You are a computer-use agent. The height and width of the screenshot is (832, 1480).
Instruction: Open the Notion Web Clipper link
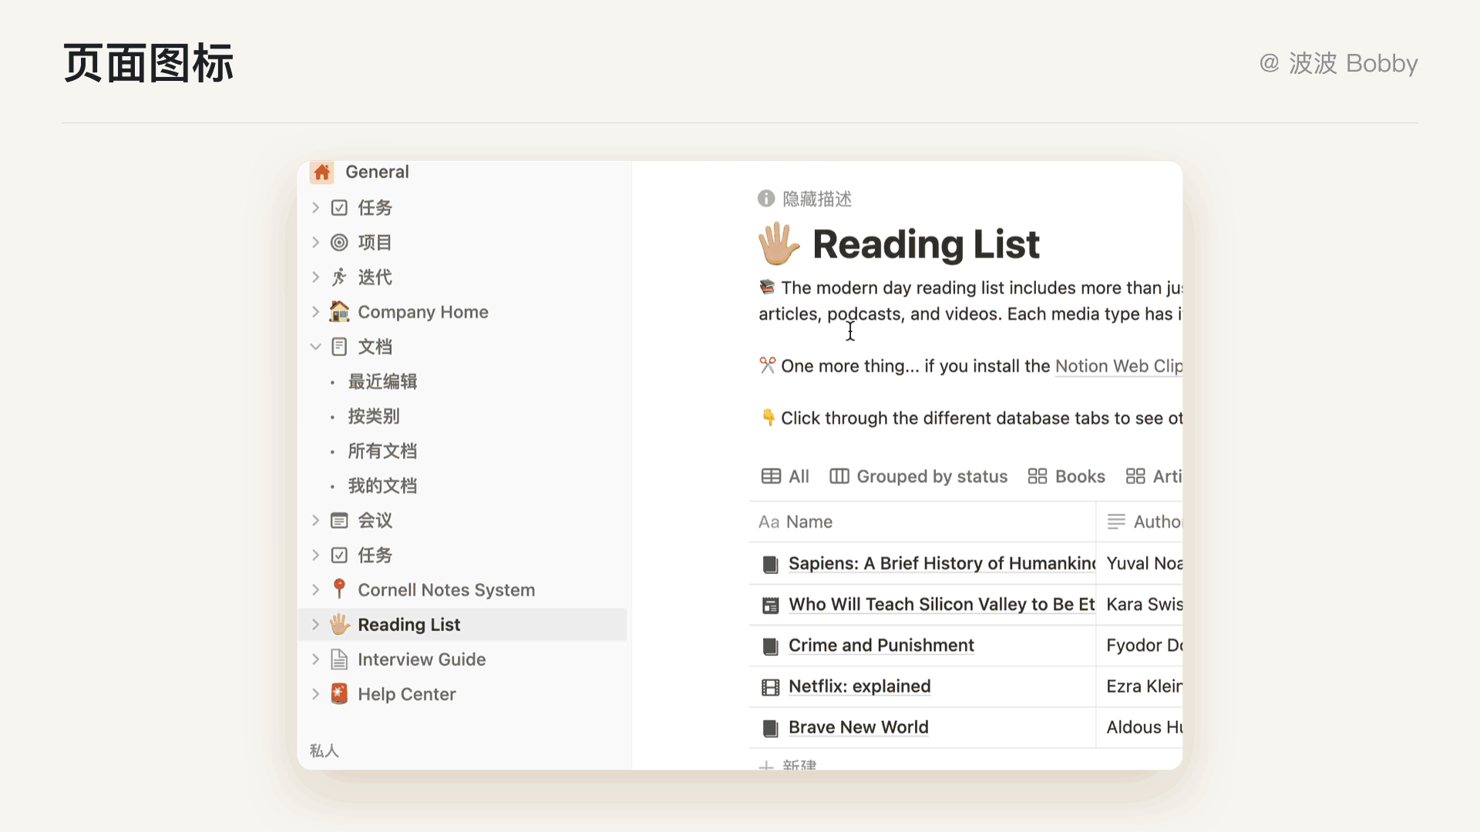pyautogui.click(x=1118, y=366)
